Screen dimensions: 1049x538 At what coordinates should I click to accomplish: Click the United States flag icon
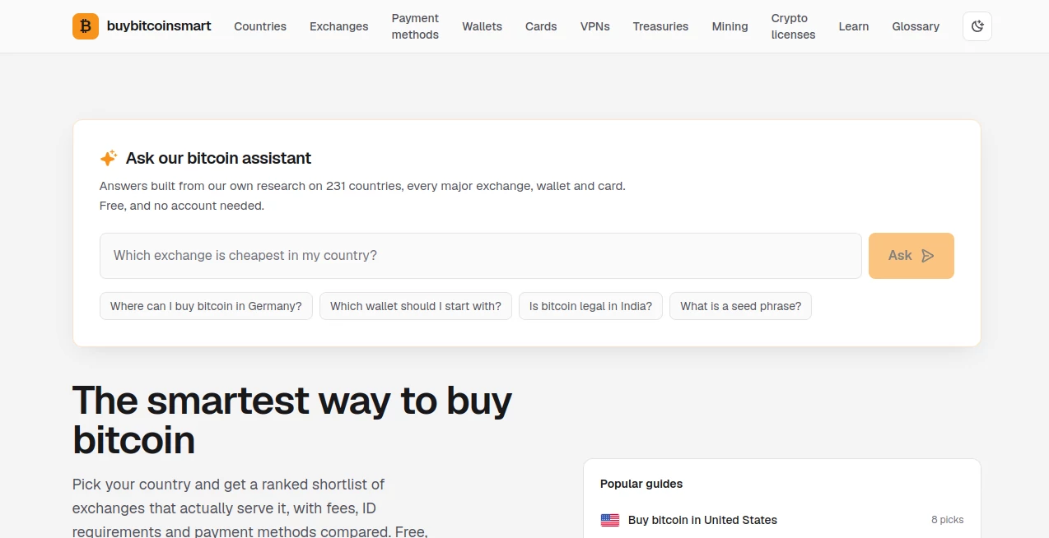(610, 520)
